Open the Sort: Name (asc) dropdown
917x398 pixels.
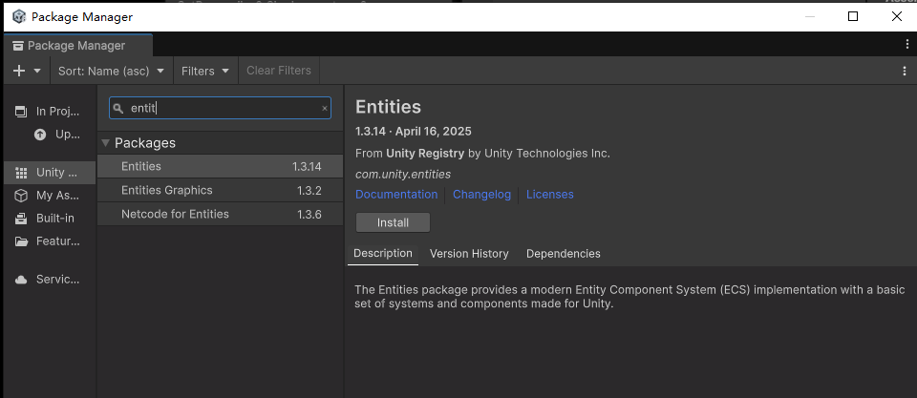click(x=111, y=71)
